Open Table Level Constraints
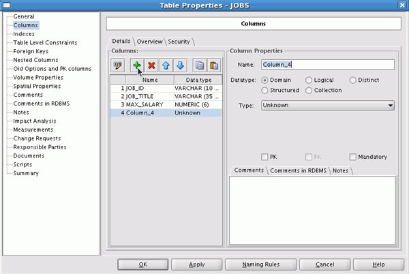 coord(45,42)
